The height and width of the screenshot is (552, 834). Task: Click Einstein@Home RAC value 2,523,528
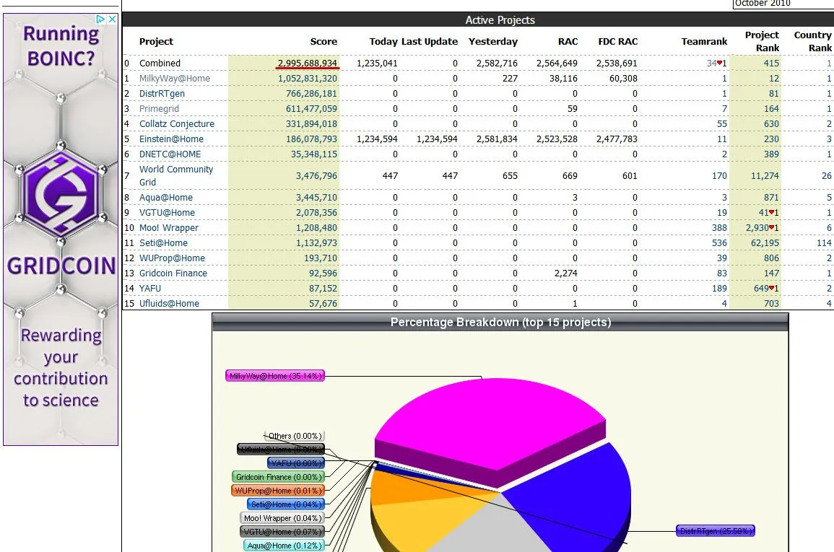[x=557, y=139]
